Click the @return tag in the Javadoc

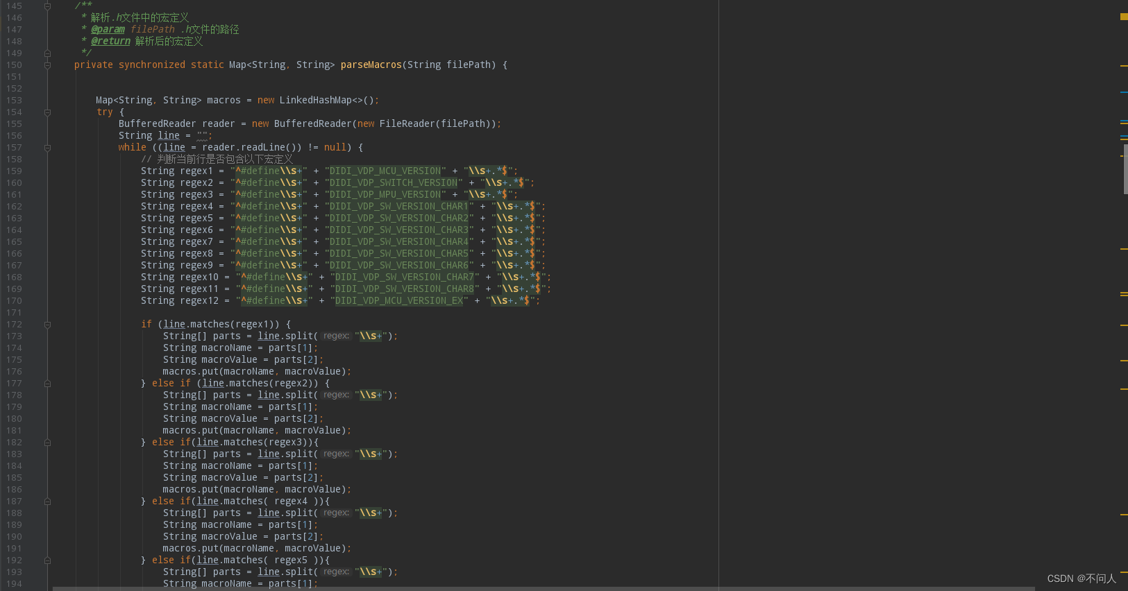pos(110,42)
